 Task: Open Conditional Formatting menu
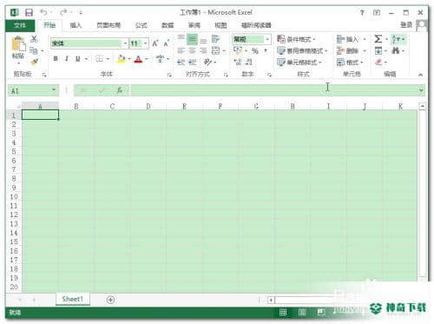pyautogui.click(x=296, y=39)
